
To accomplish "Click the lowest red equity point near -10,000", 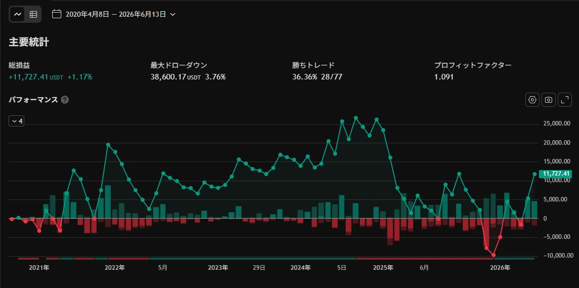I will [493, 255].
